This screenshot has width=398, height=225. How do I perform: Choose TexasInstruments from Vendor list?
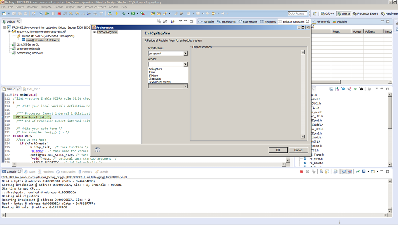click(159, 82)
